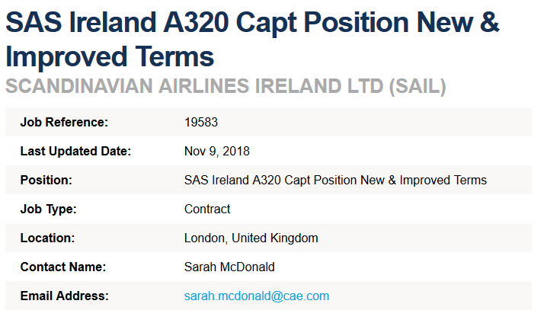
Task: Select 'London, United Kingdom' location value
Action: pos(251,238)
